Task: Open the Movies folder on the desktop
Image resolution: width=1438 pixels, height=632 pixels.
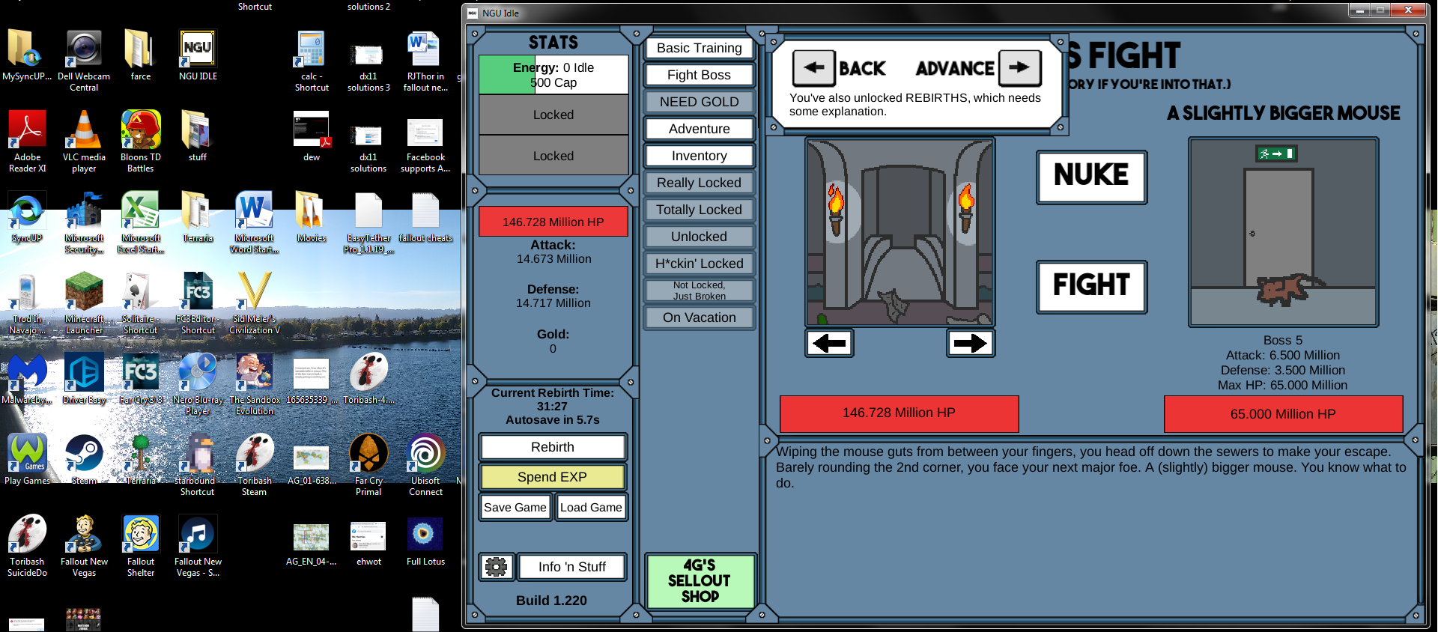Action: point(312,217)
